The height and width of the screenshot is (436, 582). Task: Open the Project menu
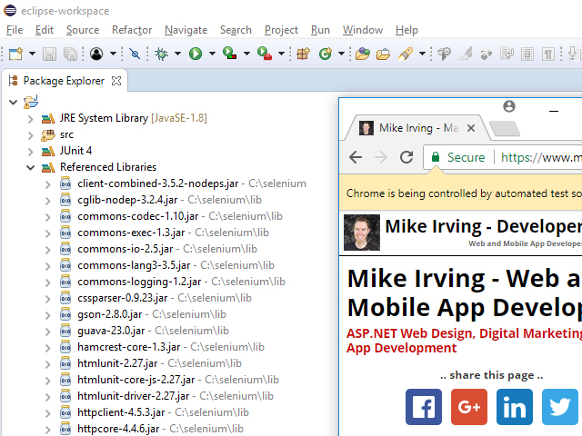(x=281, y=30)
